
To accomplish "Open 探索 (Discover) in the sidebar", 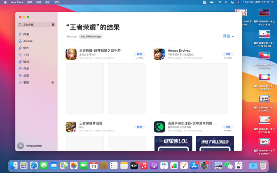I will point(26,34).
